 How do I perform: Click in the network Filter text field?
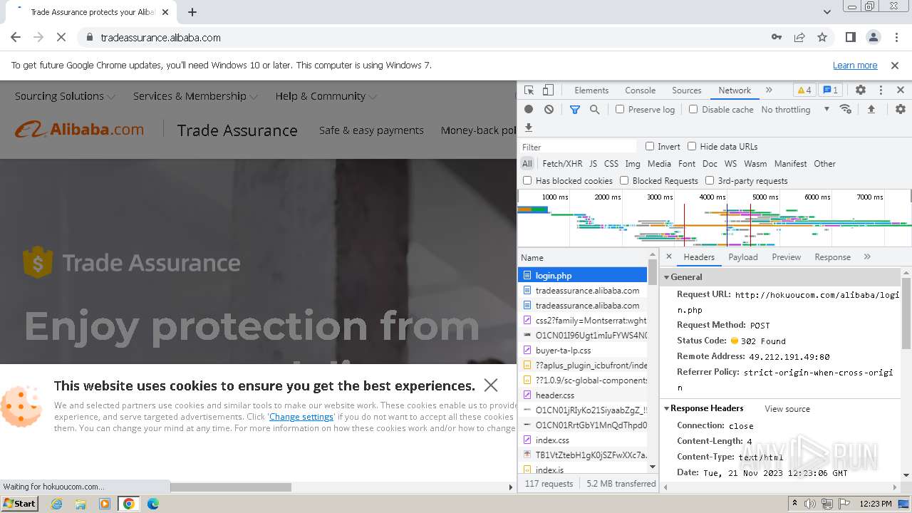[x=578, y=147]
